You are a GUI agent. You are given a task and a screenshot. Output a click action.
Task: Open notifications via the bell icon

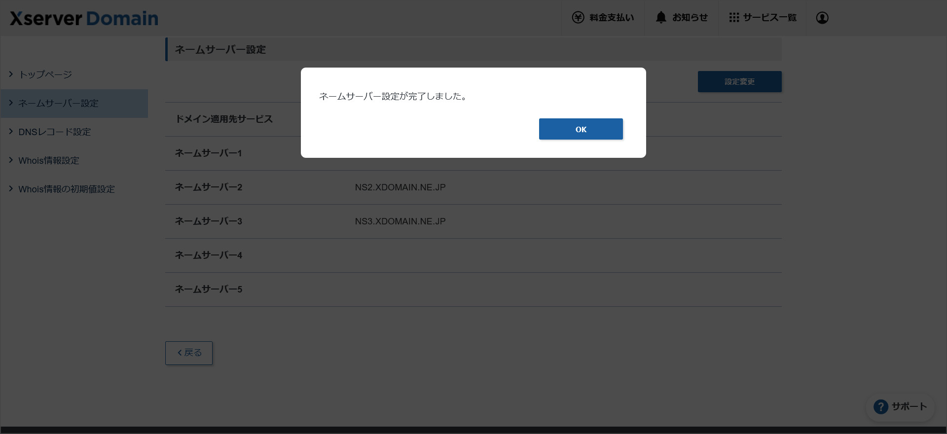(661, 18)
